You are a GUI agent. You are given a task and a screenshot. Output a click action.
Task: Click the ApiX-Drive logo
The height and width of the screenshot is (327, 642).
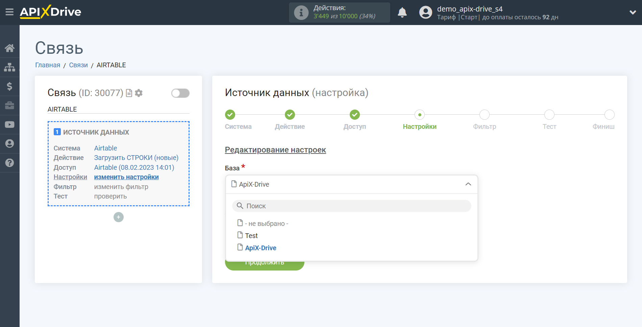click(x=51, y=12)
